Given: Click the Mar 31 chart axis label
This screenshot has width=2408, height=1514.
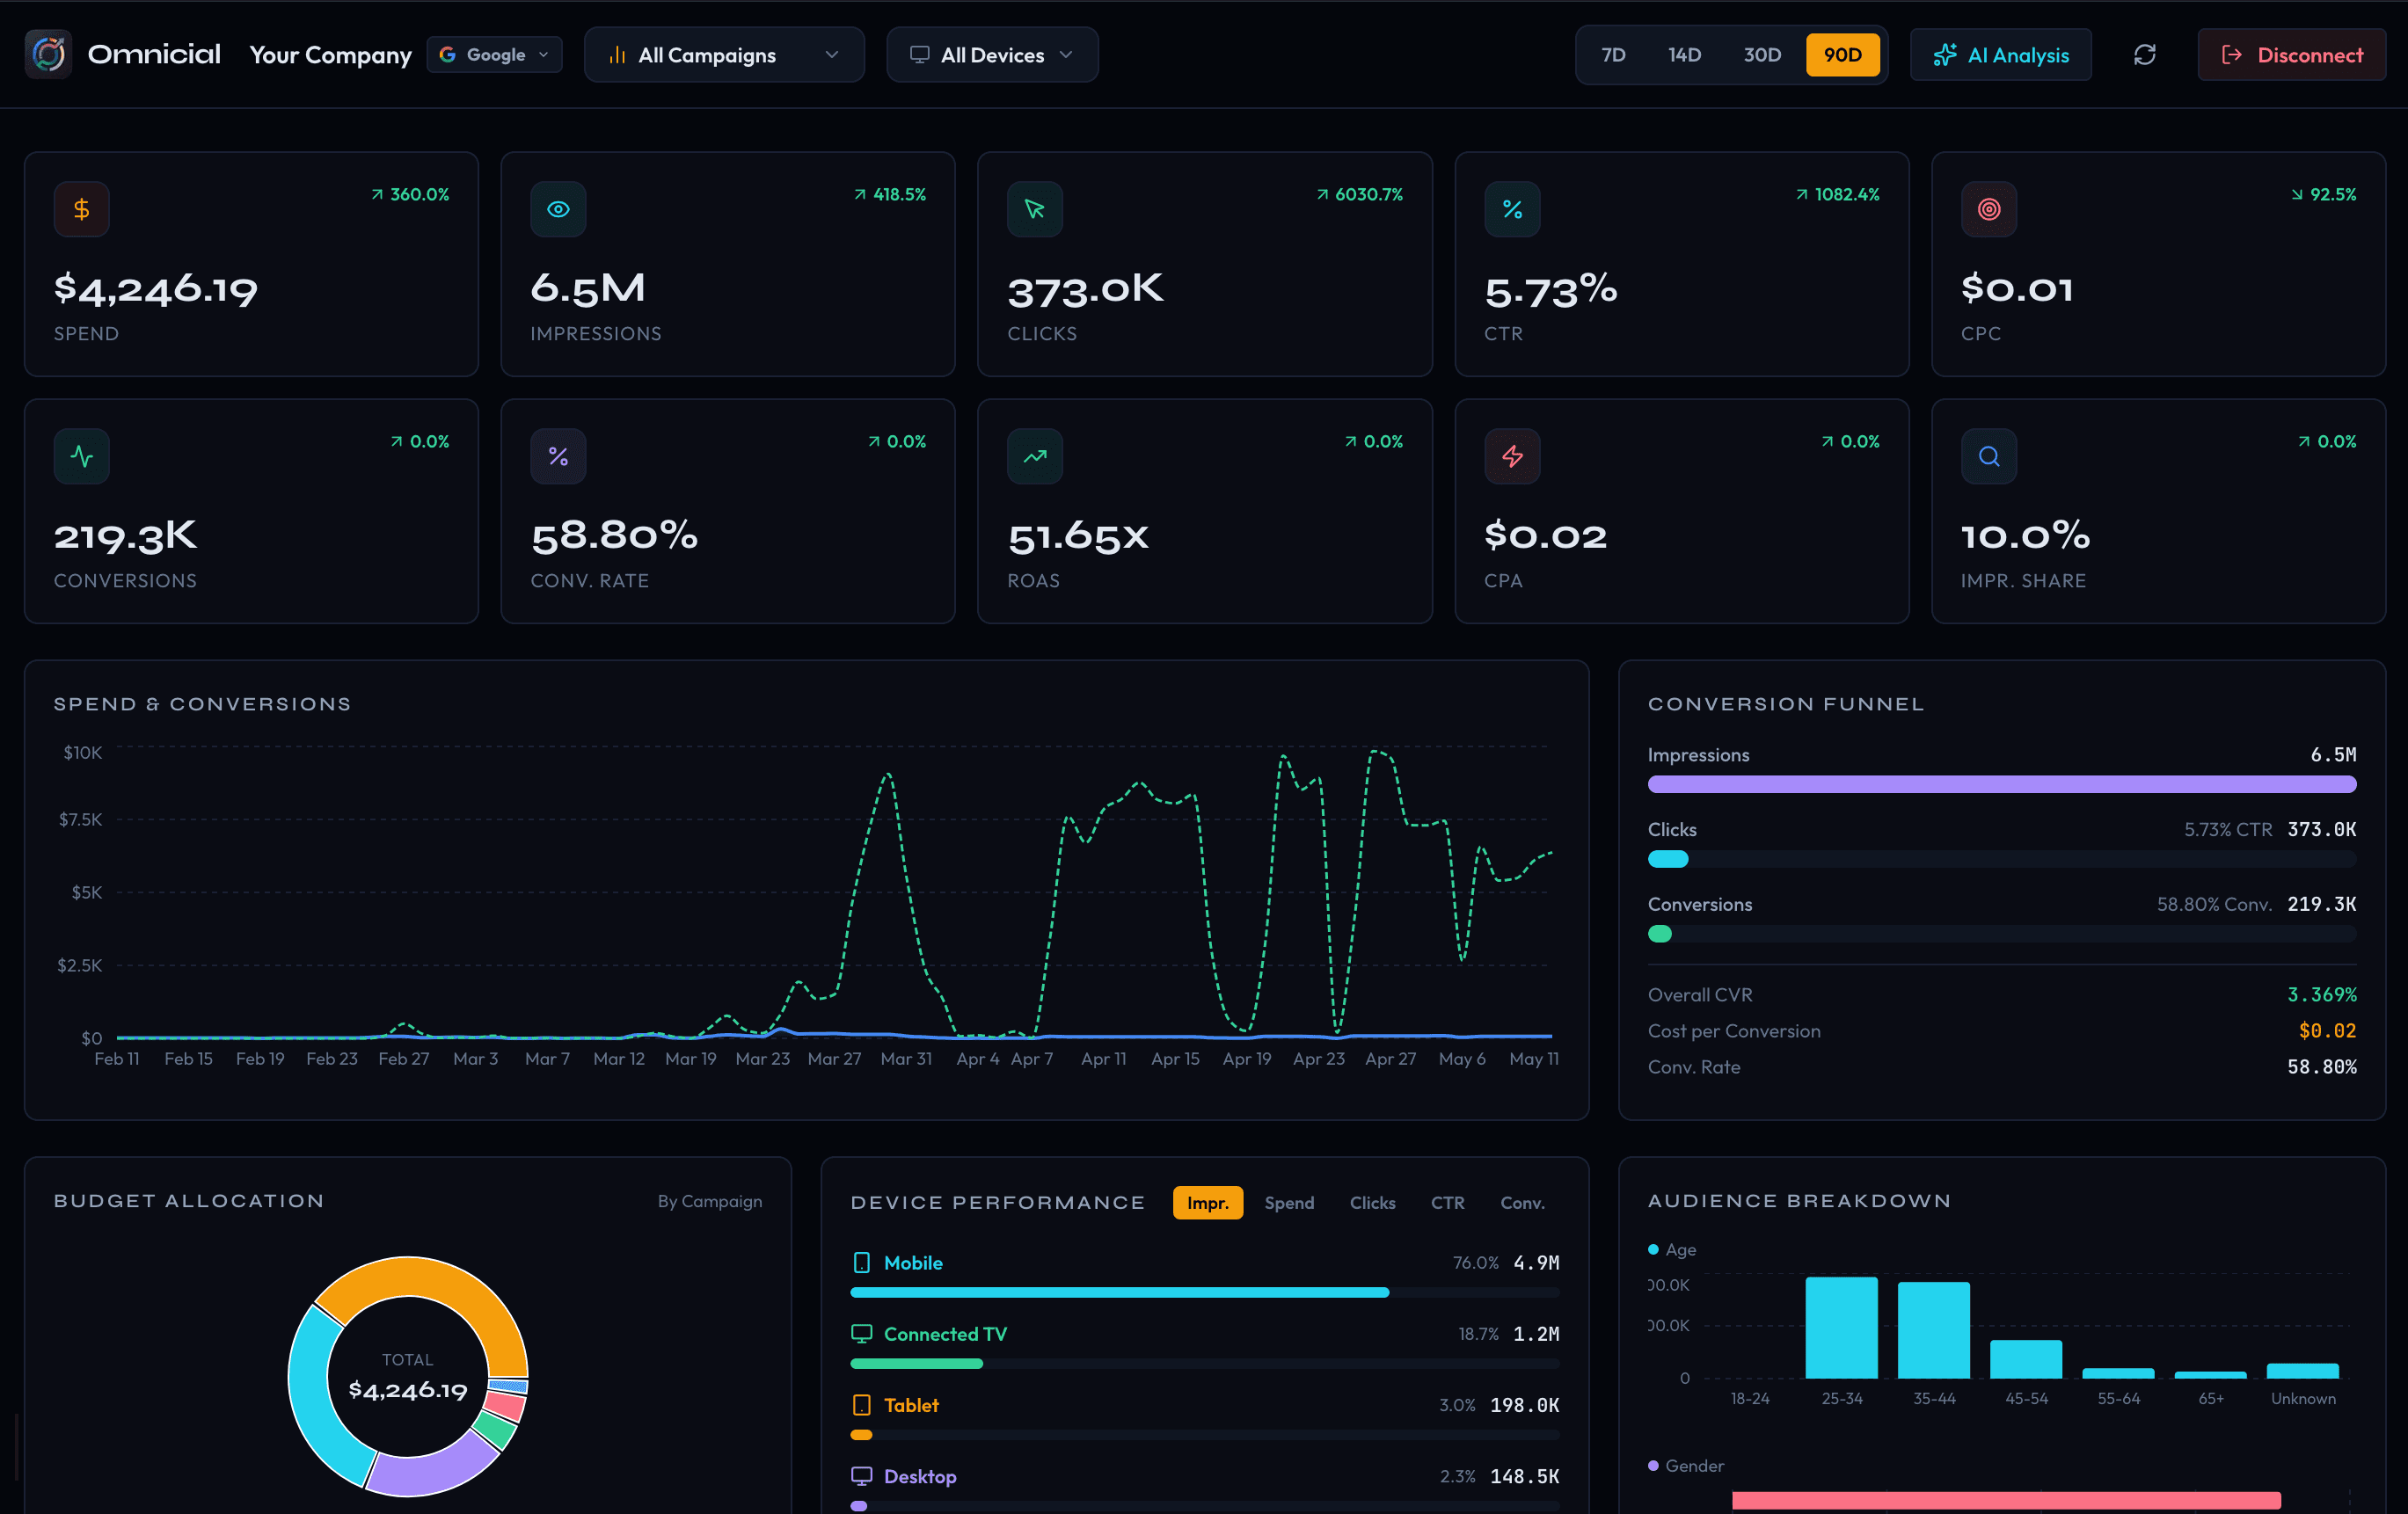Looking at the screenshot, I should pyautogui.click(x=906, y=1058).
